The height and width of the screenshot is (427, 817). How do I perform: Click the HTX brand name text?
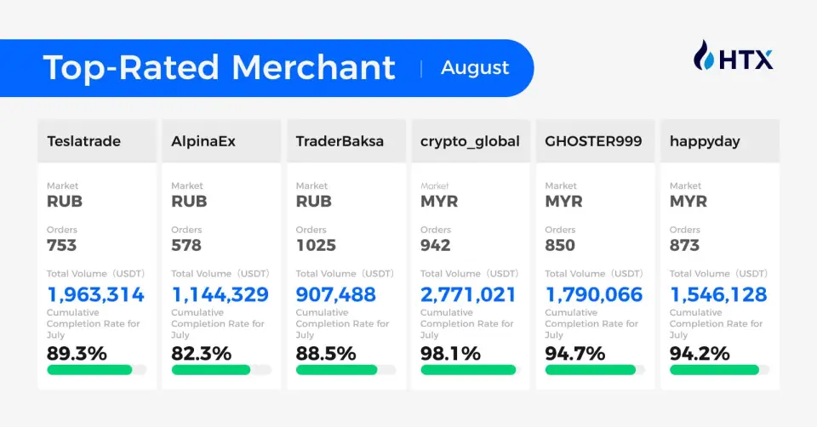point(746,60)
